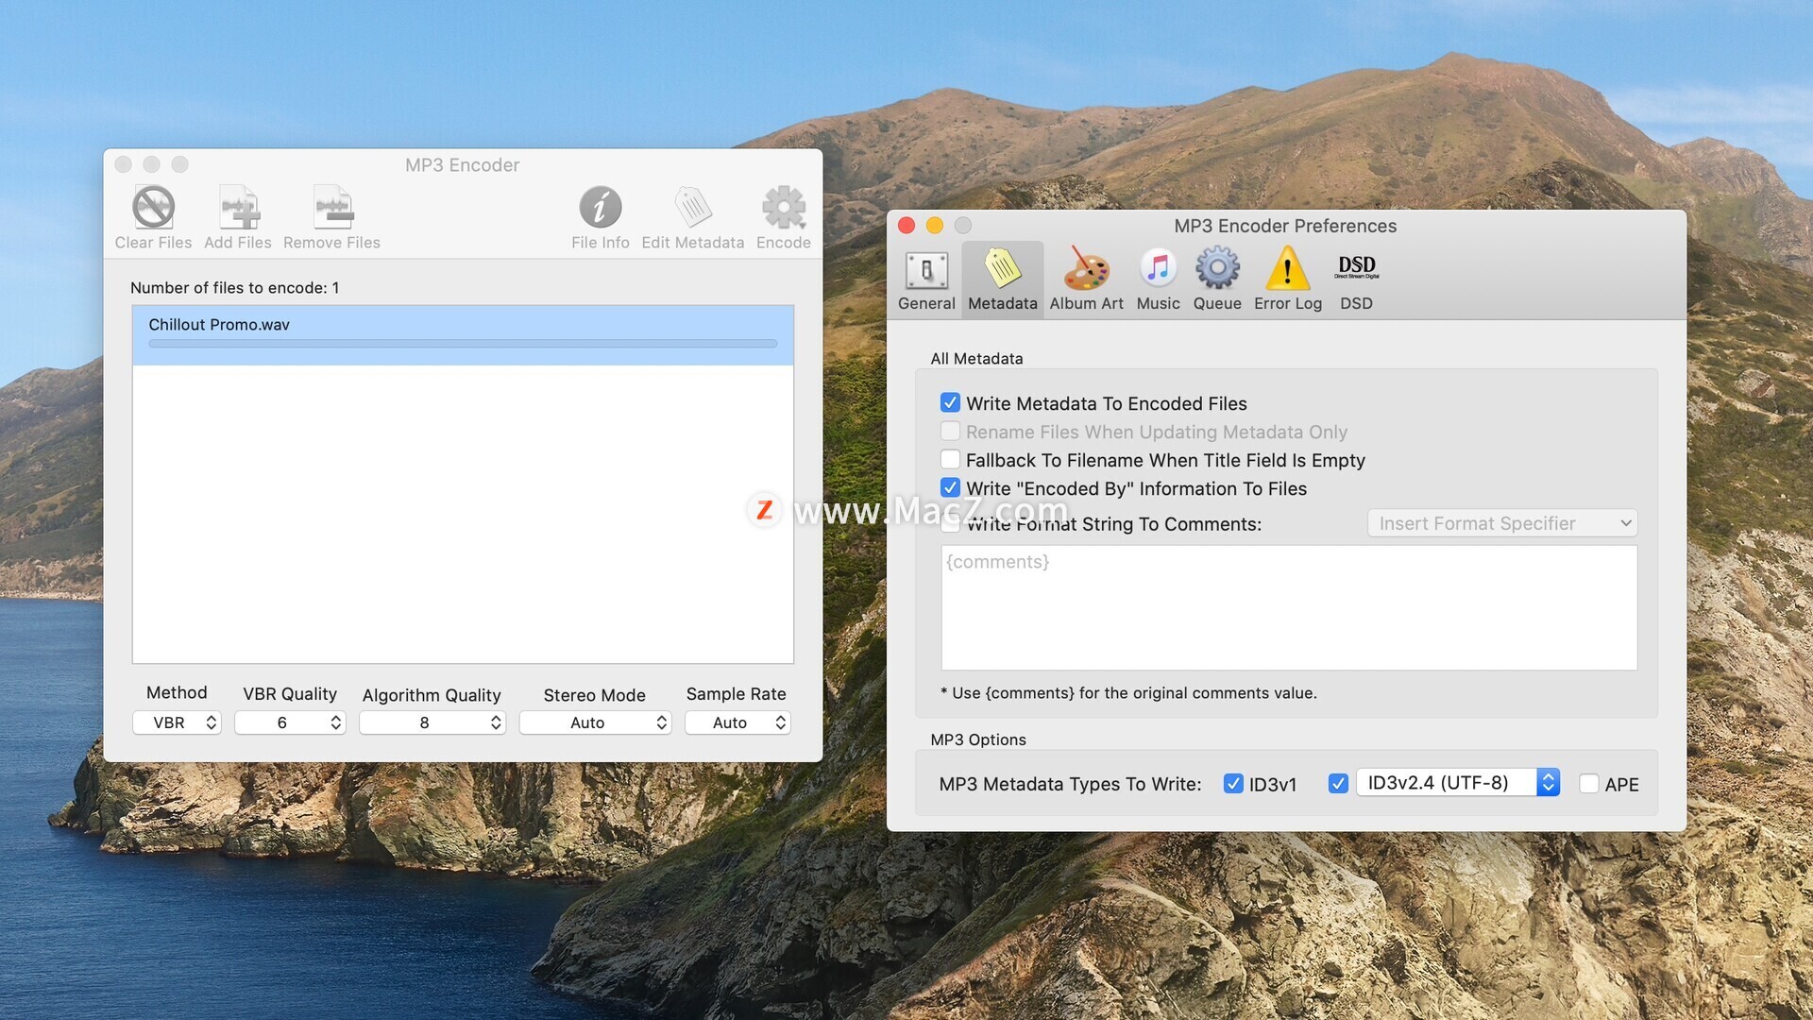Toggle Write Metadata To Encoded Files
This screenshot has height=1020, width=1813.
pyautogui.click(x=950, y=403)
